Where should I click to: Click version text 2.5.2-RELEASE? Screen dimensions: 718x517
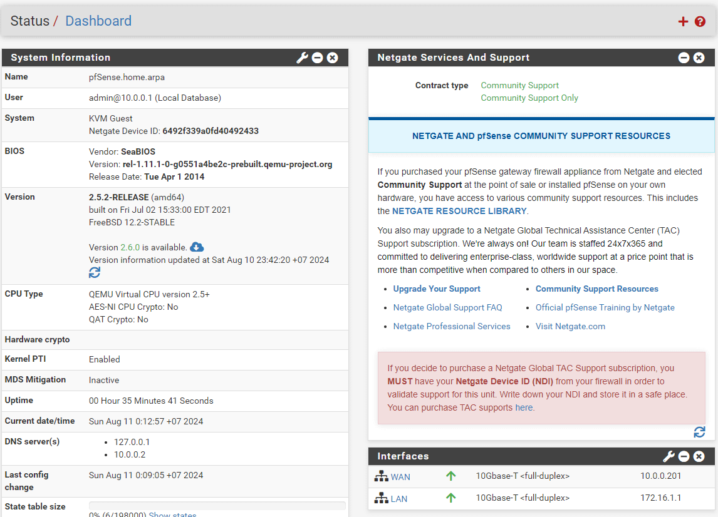coord(118,197)
